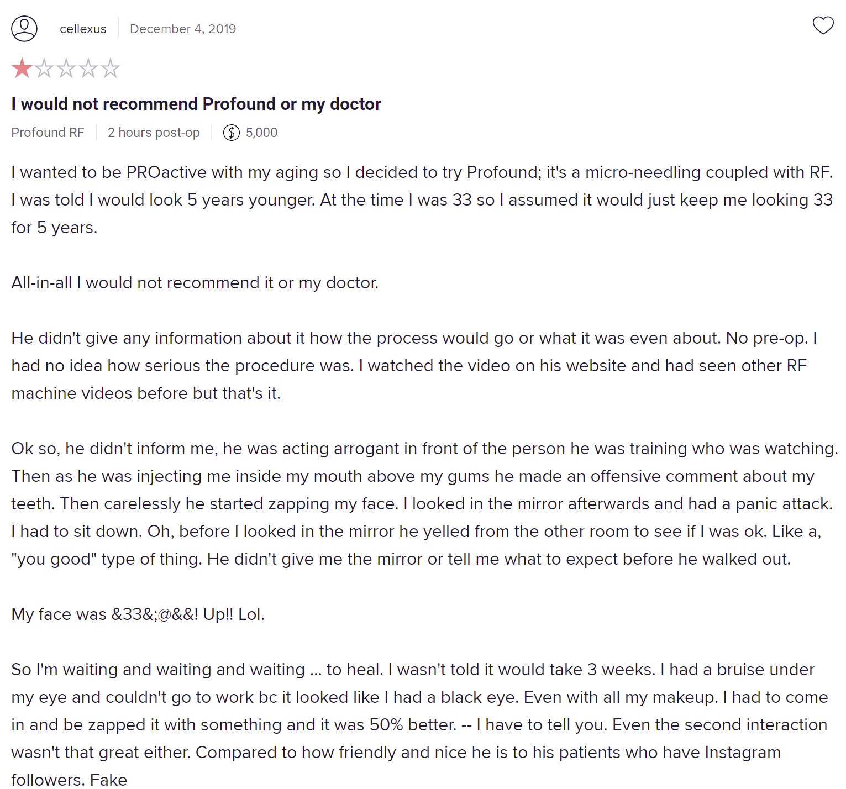Click the paragraph starting 'I wanted to be PROactive'
846x789 pixels.
tap(422, 199)
